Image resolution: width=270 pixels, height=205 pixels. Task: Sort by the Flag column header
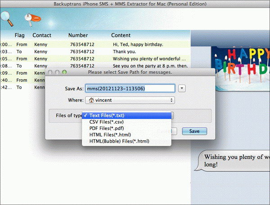pos(20,35)
